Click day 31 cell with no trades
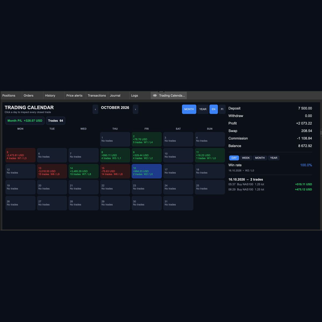The width and height of the screenshot is (322, 322). click(178, 203)
